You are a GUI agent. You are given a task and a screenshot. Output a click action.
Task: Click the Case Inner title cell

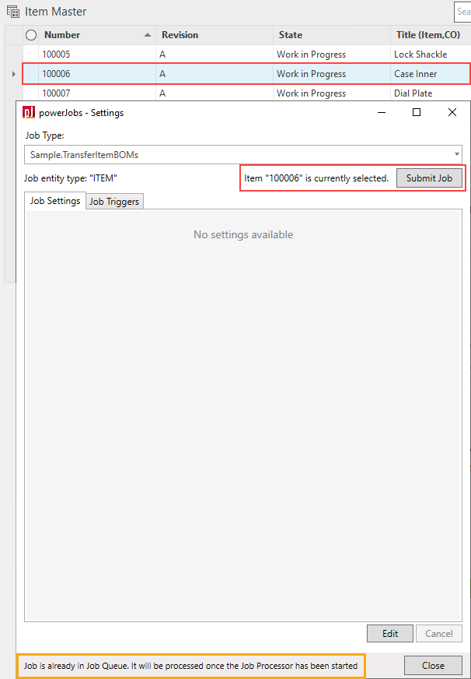pos(415,74)
